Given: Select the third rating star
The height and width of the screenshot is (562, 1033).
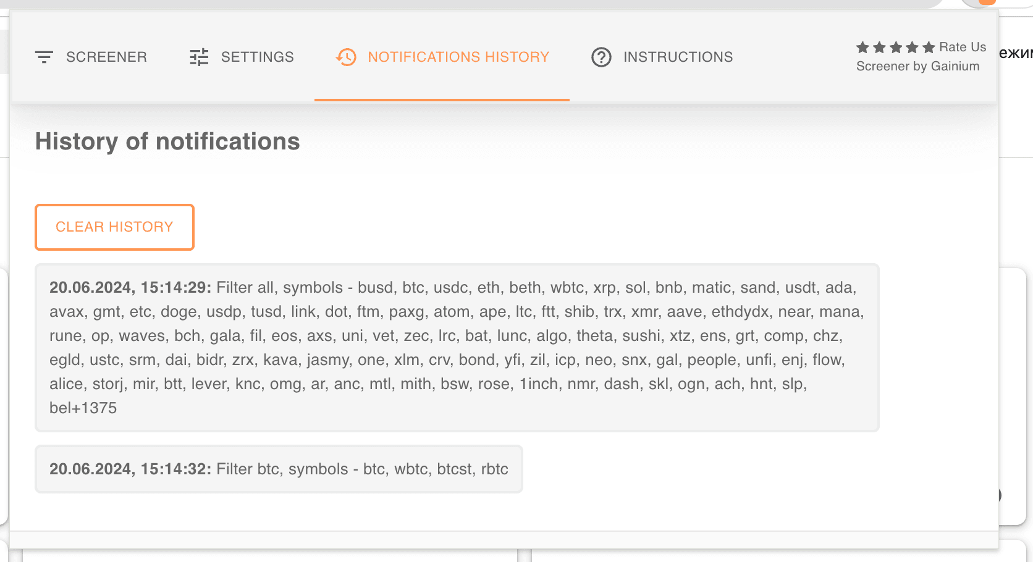Looking at the screenshot, I should pyautogui.click(x=896, y=48).
